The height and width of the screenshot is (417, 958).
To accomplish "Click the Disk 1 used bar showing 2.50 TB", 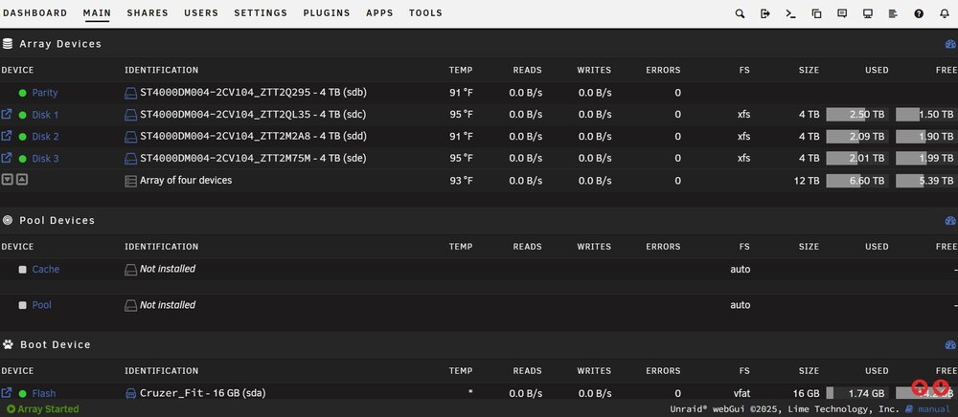I will (x=857, y=115).
